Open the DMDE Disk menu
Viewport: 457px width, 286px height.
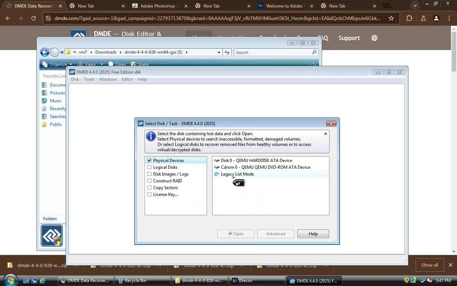75,79
